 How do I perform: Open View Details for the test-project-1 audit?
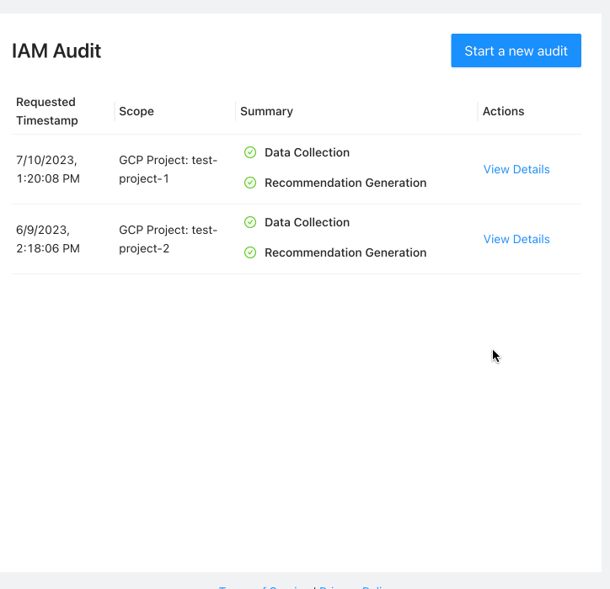(x=516, y=169)
